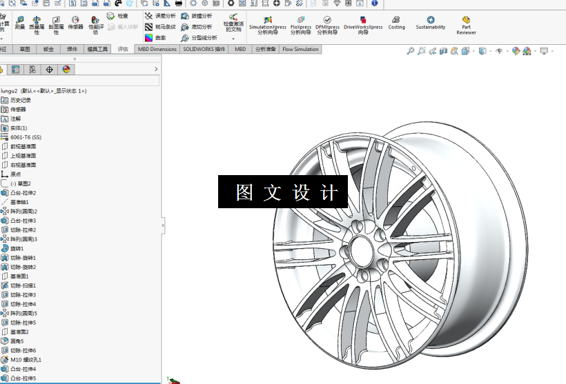This screenshot has height=384, width=566.
Task: Switch to the 分析准备 tab
Action: click(x=266, y=49)
